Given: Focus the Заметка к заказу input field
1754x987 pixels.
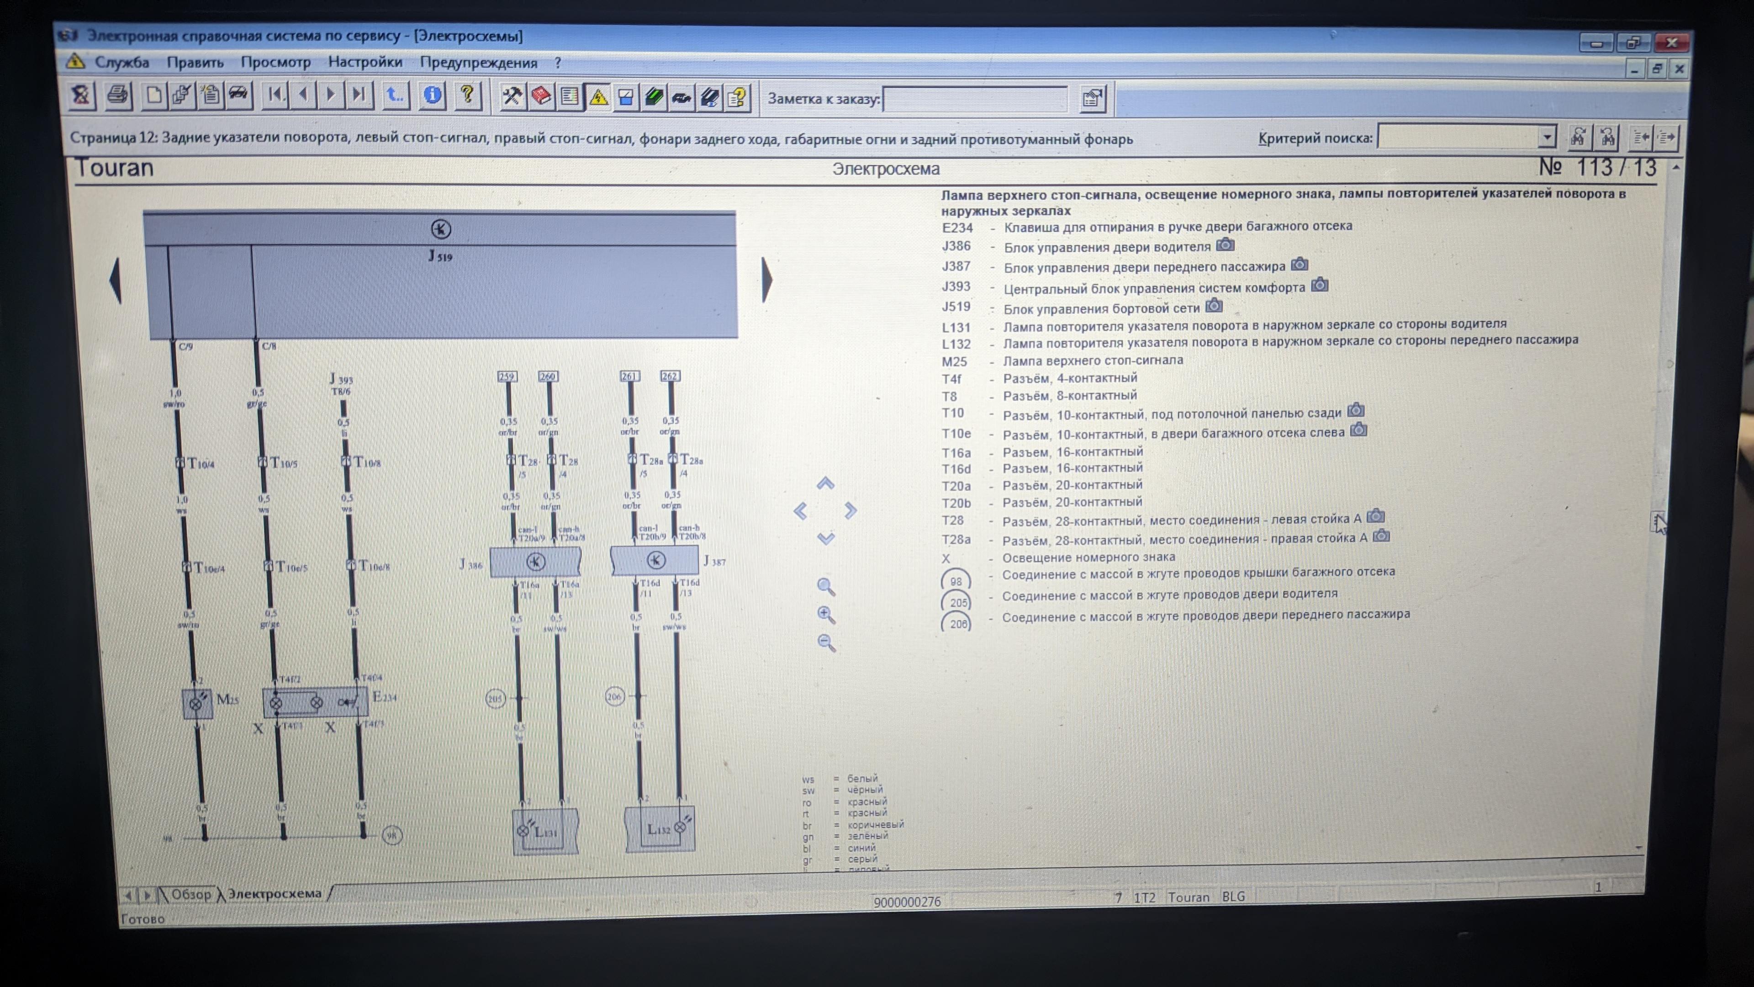Looking at the screenshot, I should click(975, 100).
